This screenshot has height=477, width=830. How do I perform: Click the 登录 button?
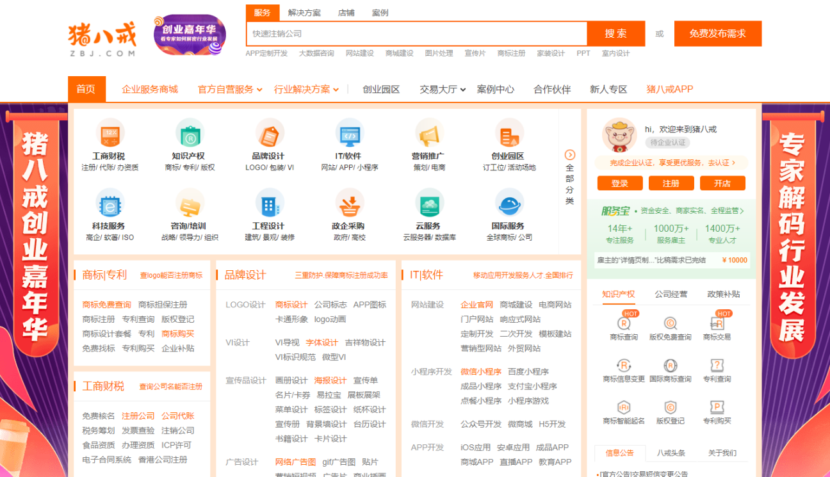(620, 184)
